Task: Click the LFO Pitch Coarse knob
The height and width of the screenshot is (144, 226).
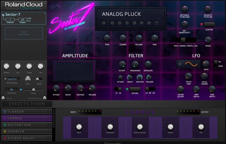Action: tap(204, 76)
